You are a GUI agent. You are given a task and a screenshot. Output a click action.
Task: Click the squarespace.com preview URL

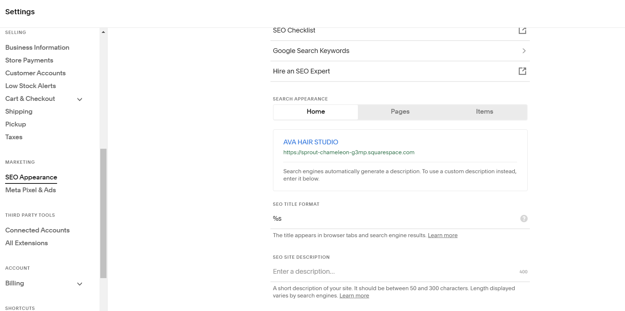pyautogui.click(x=349, y=152)
